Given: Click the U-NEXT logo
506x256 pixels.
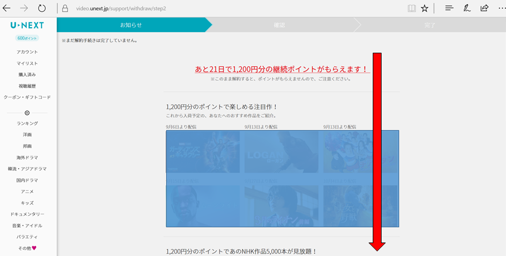Looking at the screenshot, I should (x=27, y=25).
